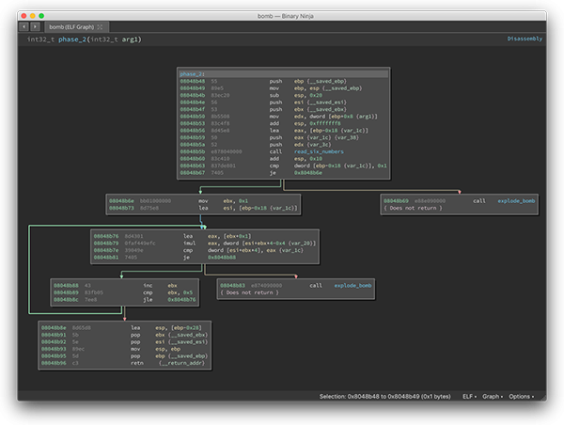Click the forward navigation arrow
The image size is (564, 425).
[x=35, y=26]
